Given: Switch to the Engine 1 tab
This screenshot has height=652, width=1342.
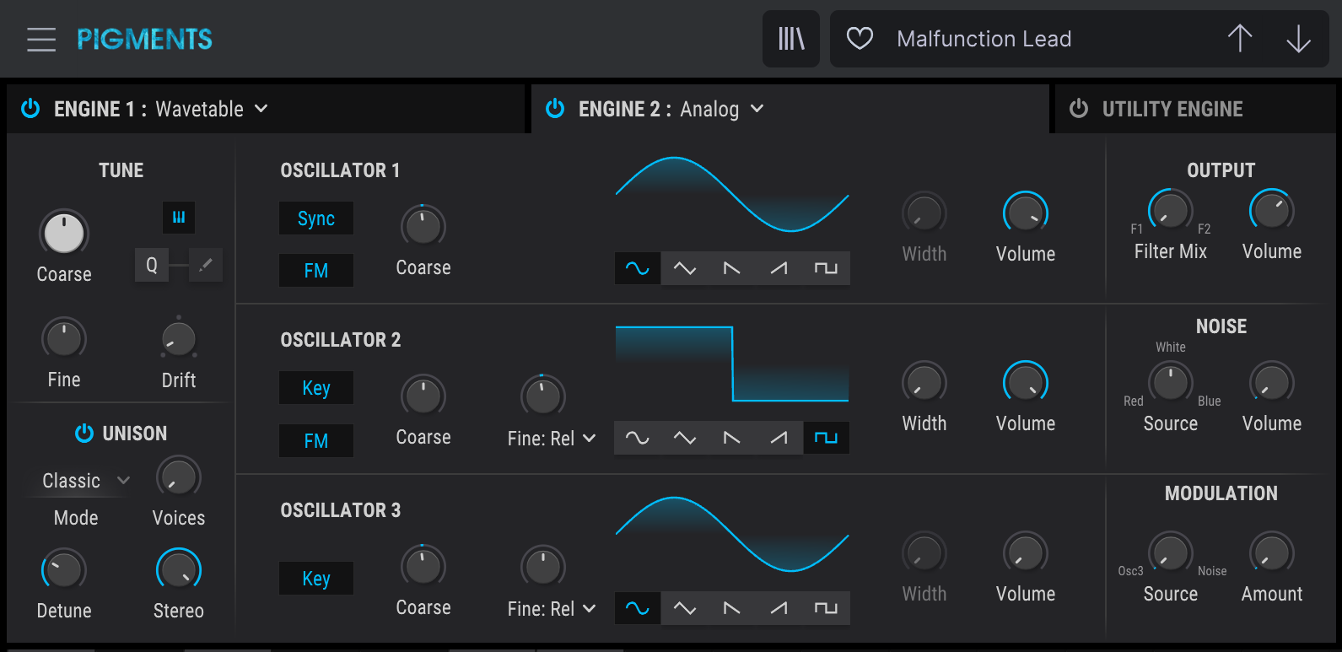Looking at the screenshot, I should click(266, 109).
